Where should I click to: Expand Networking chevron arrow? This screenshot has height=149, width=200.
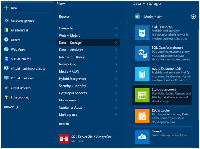116,64
